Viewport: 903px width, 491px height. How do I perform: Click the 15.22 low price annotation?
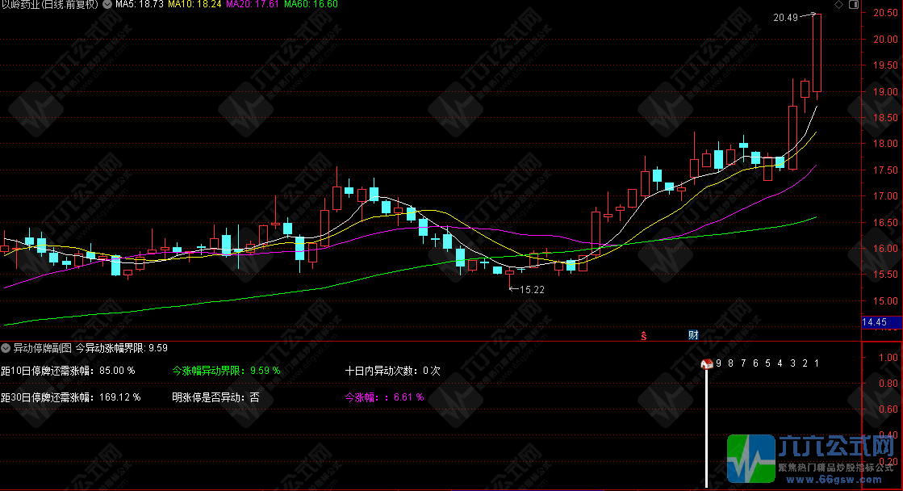pyautogui.click(x=532, y=289)
